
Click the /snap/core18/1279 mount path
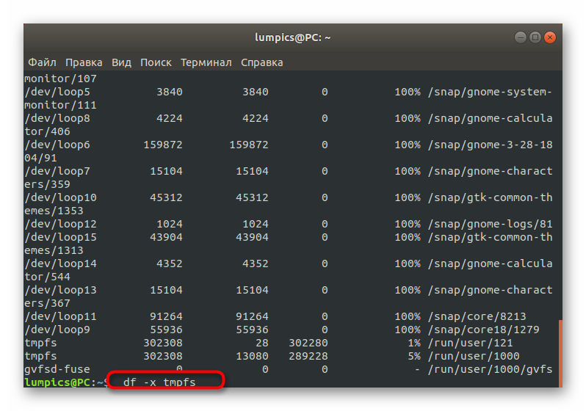[484, 330]
